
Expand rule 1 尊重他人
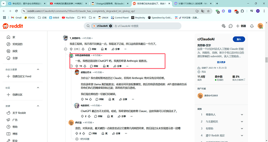(242, 114)
